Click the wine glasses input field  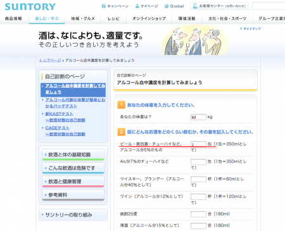198,197
